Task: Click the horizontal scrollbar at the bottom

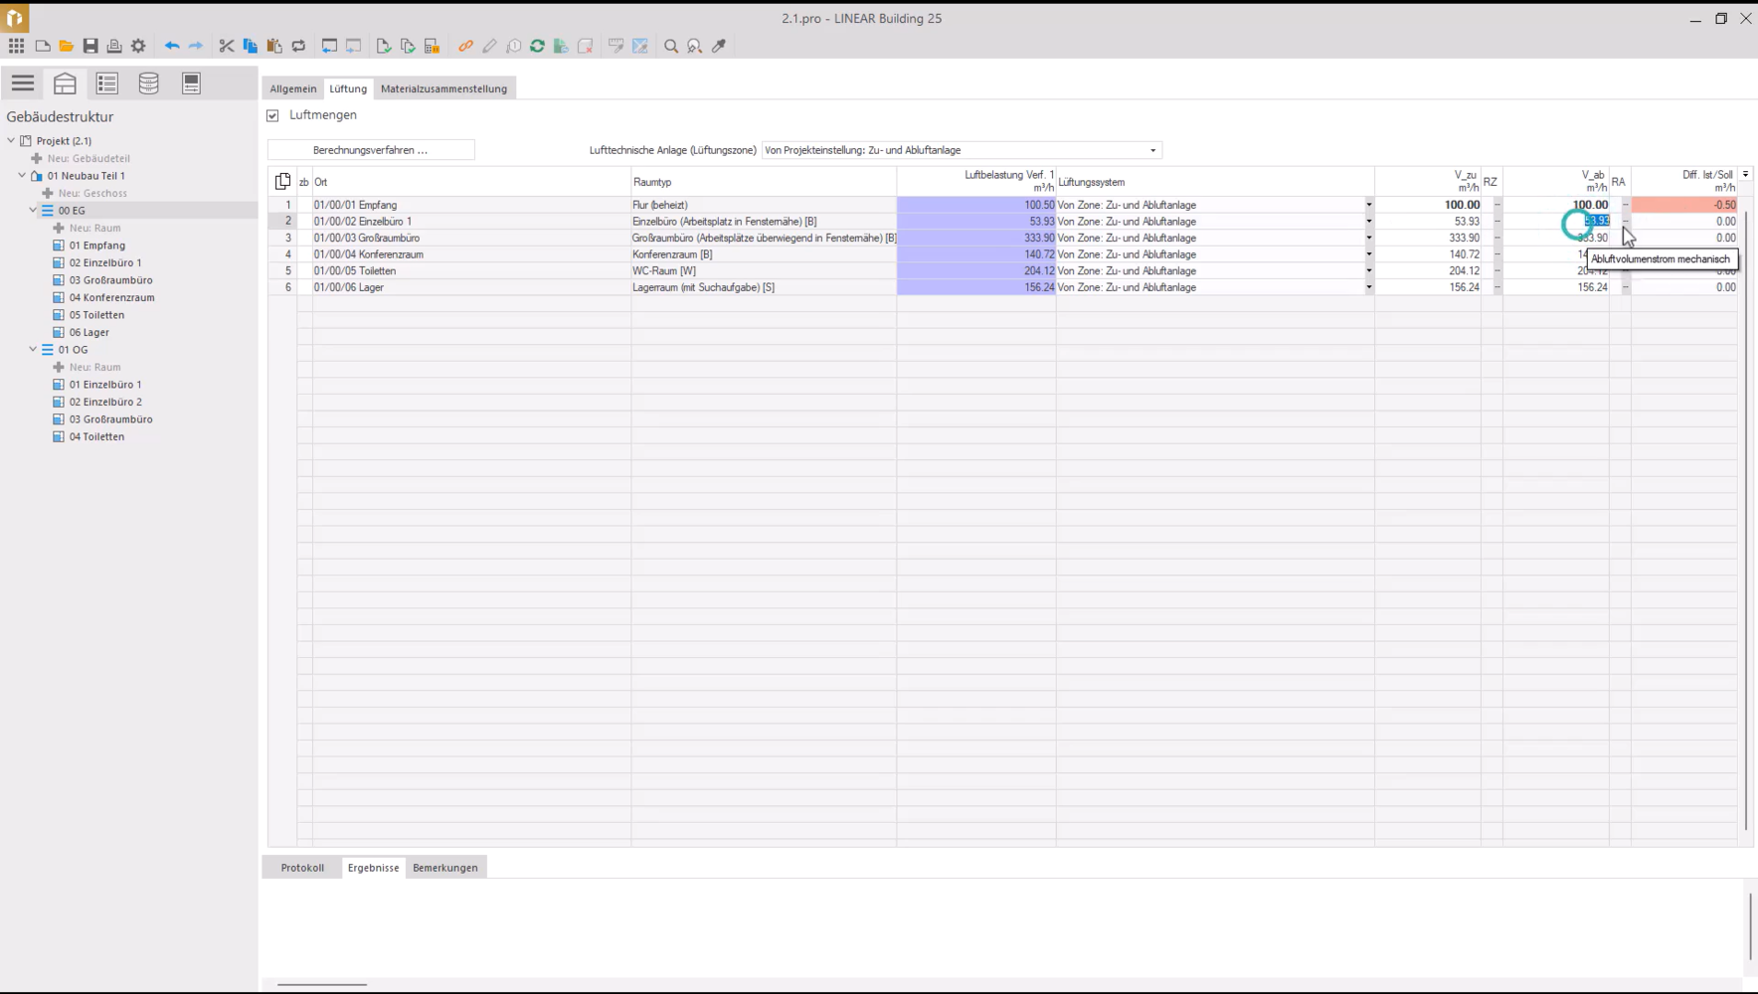Action: tap(322, 984)
